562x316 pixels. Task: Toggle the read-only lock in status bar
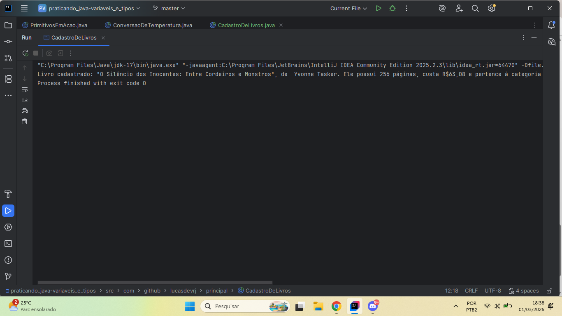(549, 291)
